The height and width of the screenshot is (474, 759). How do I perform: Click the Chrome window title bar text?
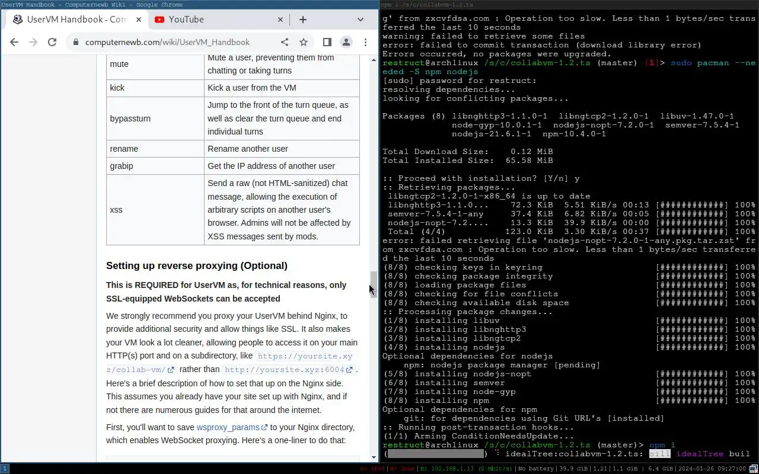92,4
